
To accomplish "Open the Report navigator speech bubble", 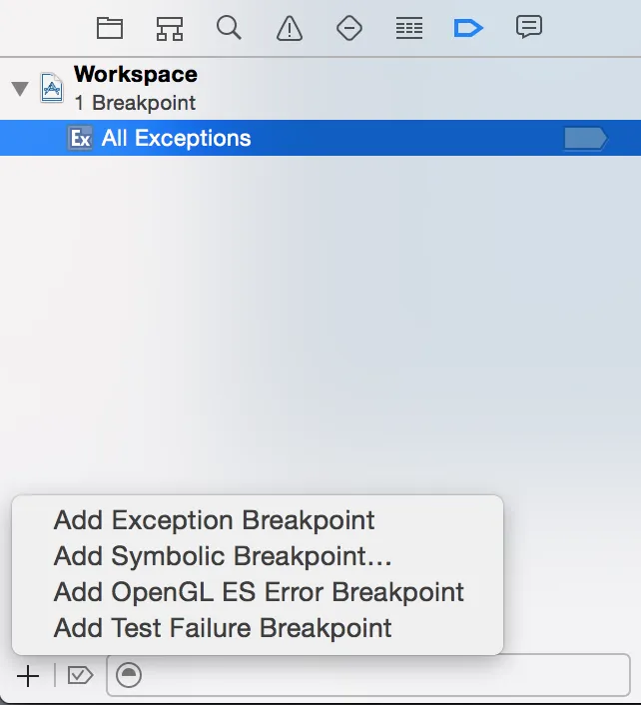I will pos(528,27).
